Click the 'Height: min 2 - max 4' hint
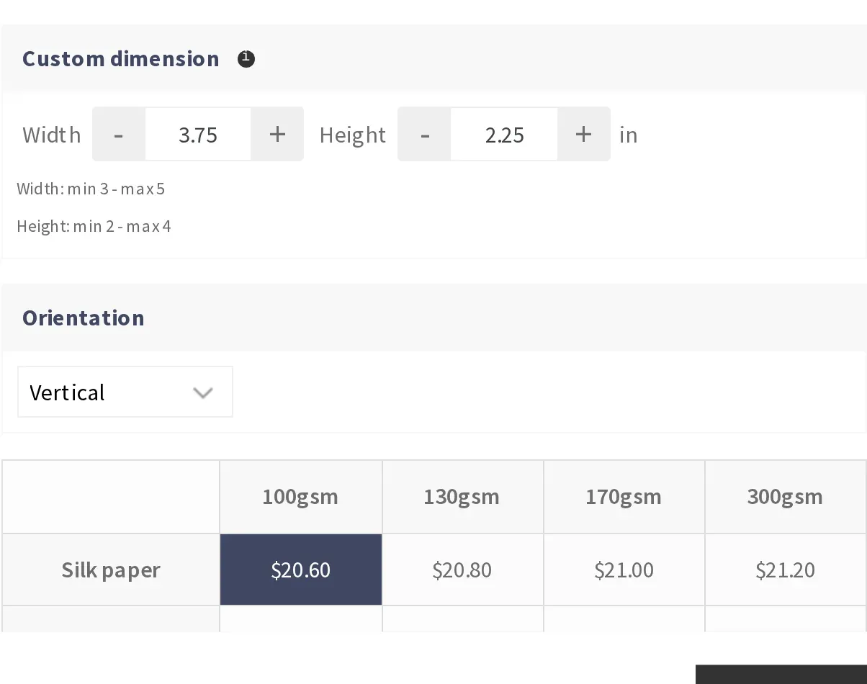867x684 pixels. click(94, 226)
